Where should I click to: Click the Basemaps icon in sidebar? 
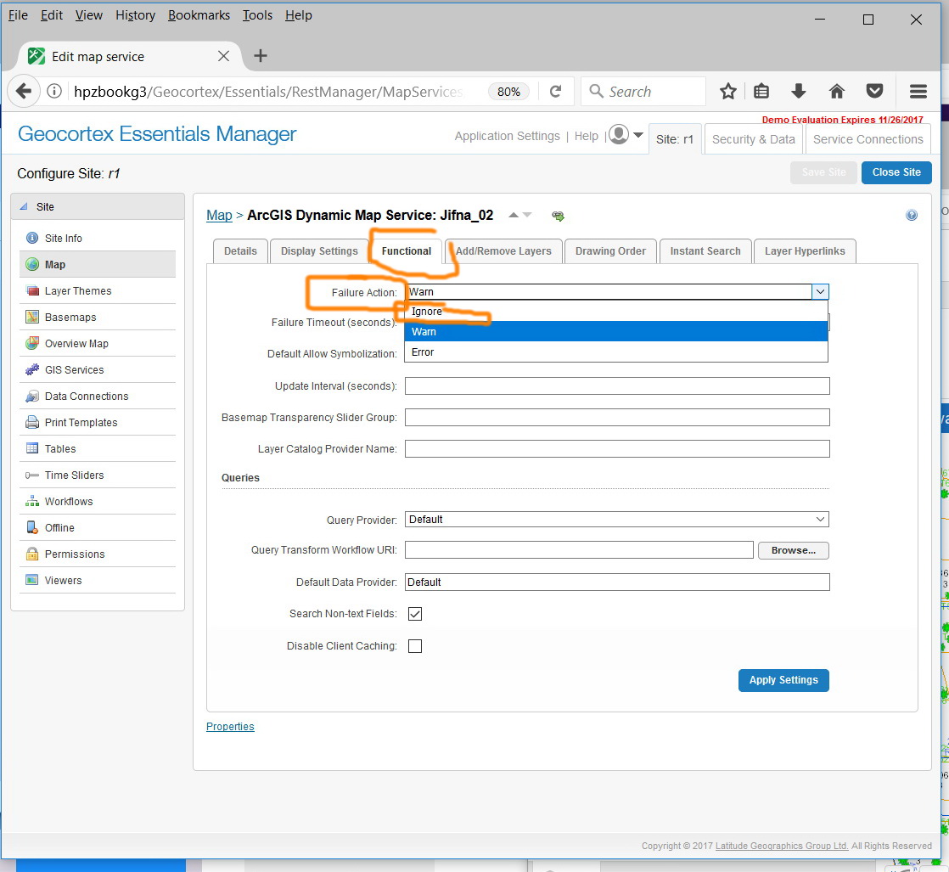pos(32,318)
